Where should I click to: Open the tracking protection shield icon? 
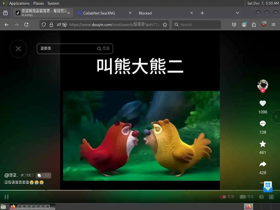[x=44, y=25]
